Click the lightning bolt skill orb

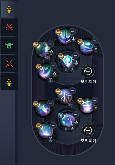click(46, 131)
